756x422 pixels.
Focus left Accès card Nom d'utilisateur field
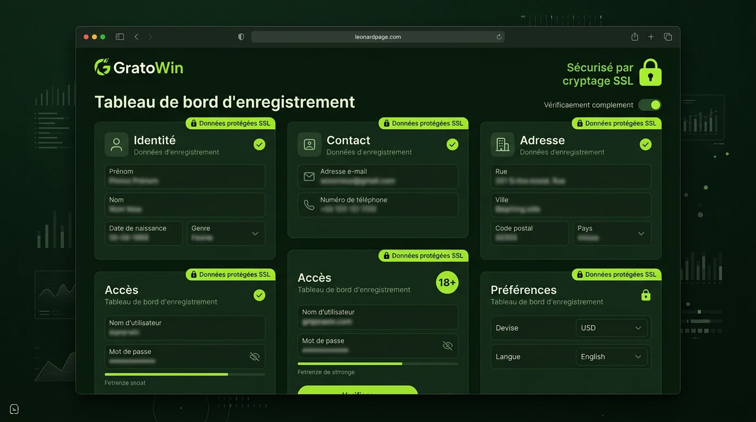185,328
